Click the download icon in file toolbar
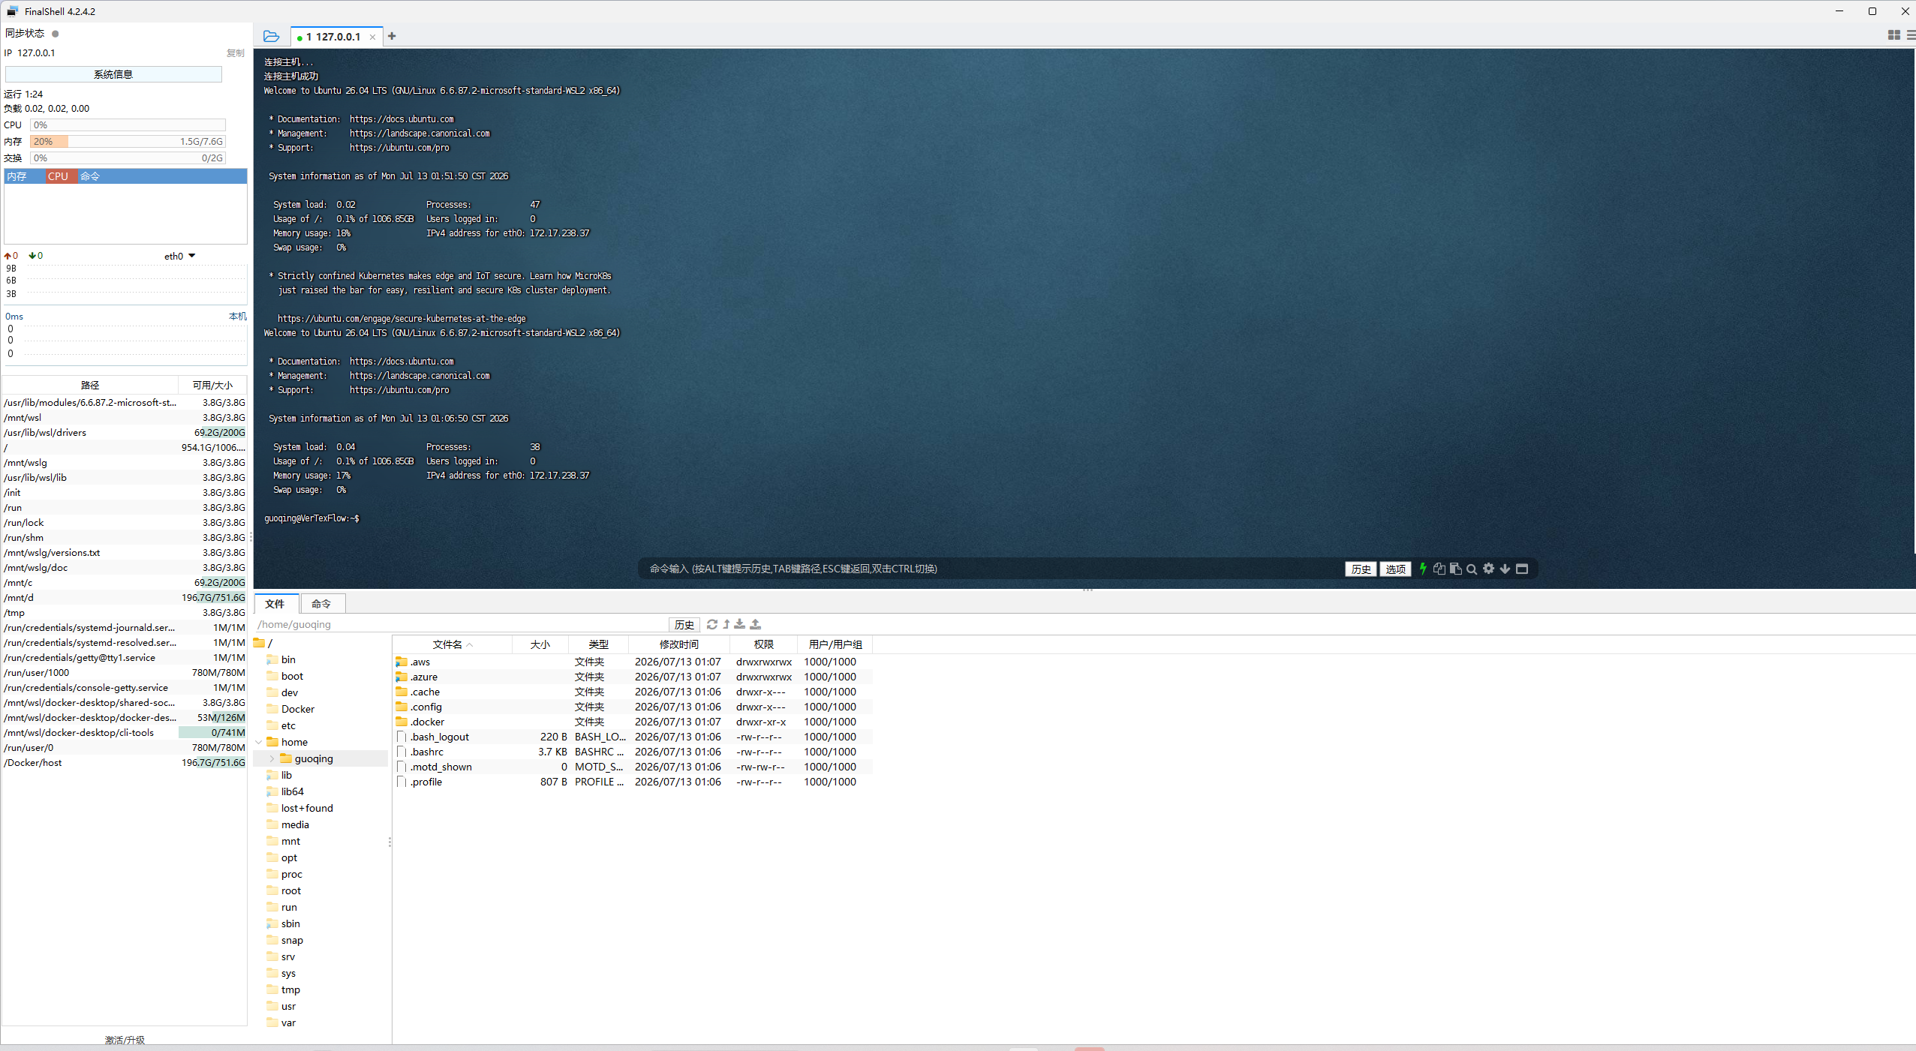Viewport: 1916px width, 1051px height. 740,624
